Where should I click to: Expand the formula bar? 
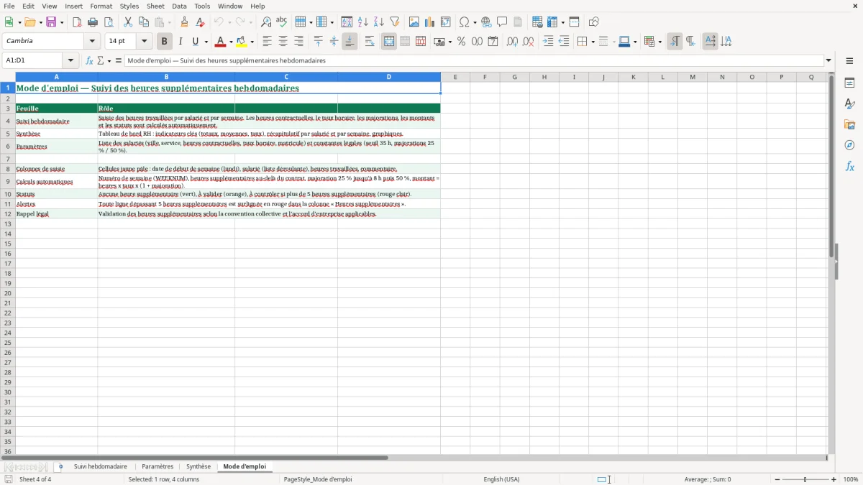click(x=828, y=61)
